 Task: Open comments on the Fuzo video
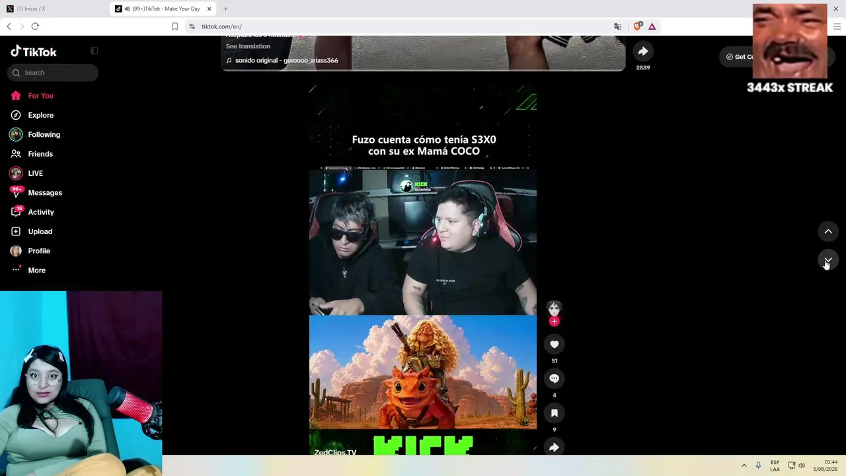pyautogui.click(x=554, y=378)
